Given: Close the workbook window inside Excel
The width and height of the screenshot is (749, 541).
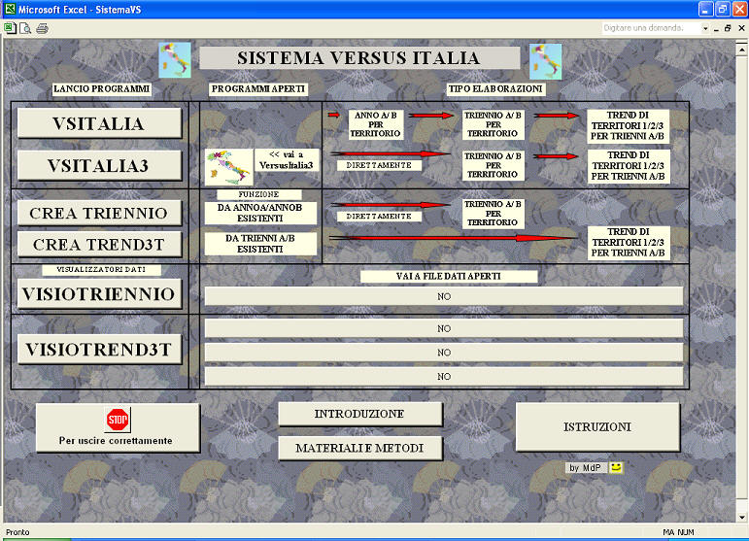Looking at the screenshot, I should pos(741,28).
